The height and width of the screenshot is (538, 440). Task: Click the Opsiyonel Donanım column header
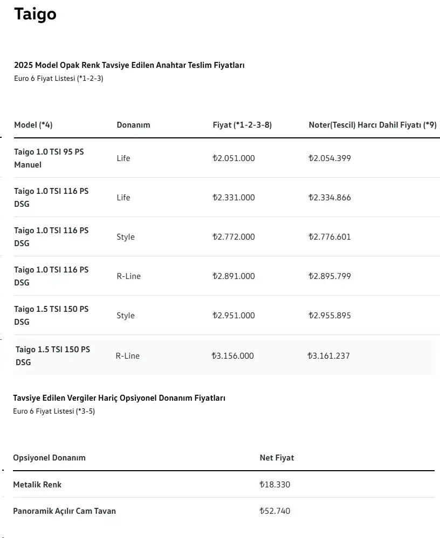click(x=49, y=458)
